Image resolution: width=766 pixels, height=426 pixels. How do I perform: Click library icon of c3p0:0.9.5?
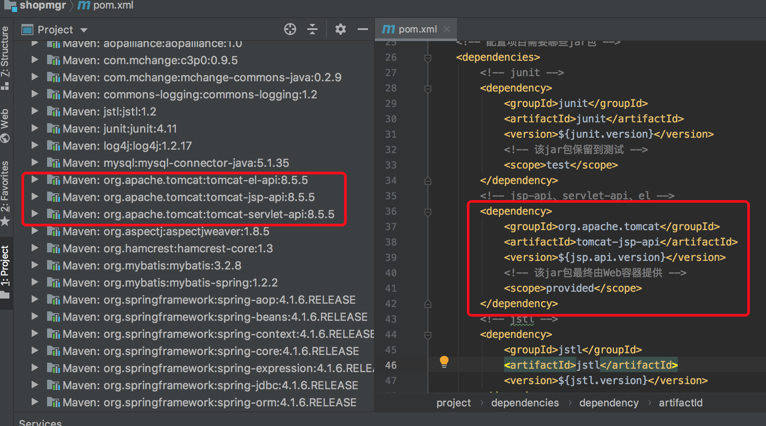pyautogui.click(x=53, y=60)
